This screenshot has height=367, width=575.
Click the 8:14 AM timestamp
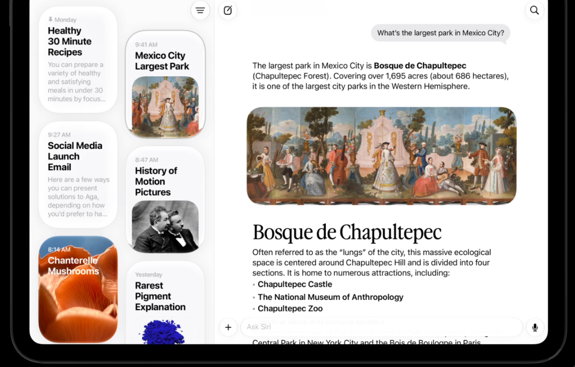tap(59, 250)
